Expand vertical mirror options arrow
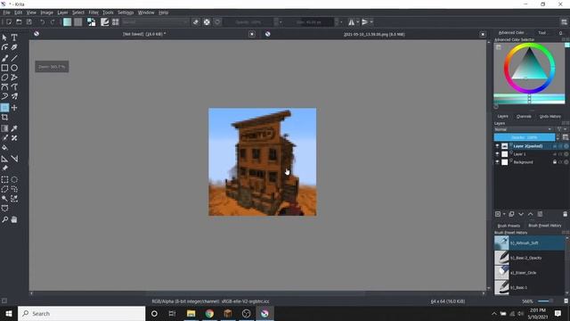Viewport: 570px width, 321px height. tap(371, 22)
